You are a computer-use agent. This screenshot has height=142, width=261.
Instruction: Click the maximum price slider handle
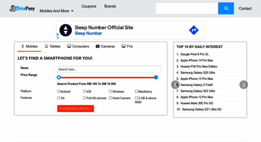(x=156, y=77)
